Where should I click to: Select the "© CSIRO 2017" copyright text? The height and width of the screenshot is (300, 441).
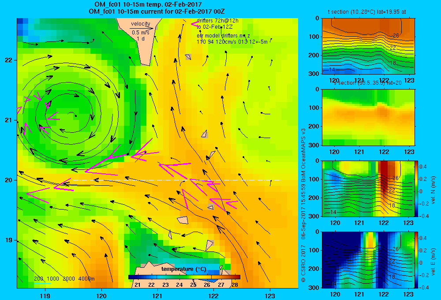(x=303, y=264)
